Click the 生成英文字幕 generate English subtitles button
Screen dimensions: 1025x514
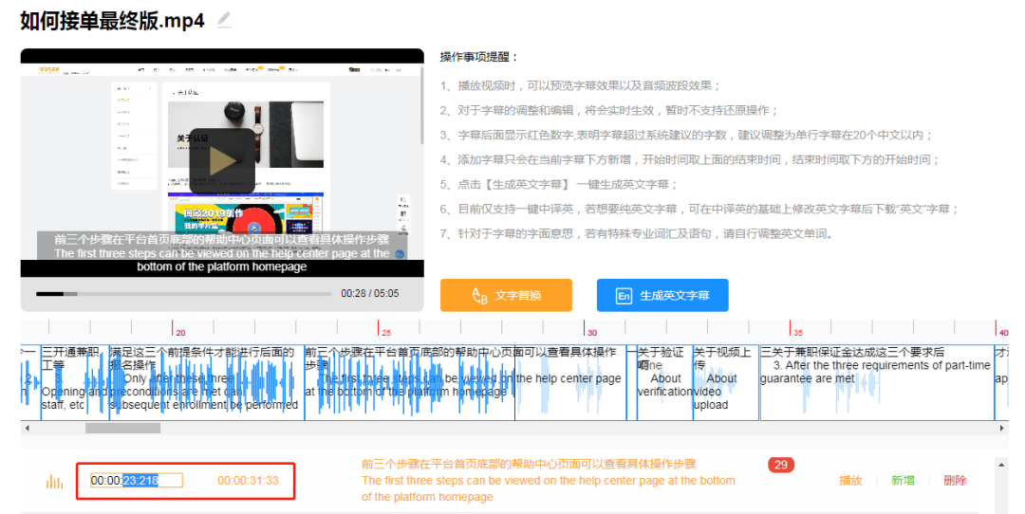(662, 295)
